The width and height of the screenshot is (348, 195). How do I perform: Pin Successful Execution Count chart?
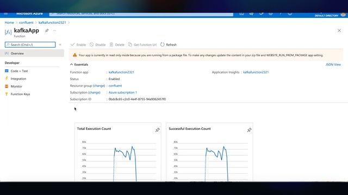[249, 130]
